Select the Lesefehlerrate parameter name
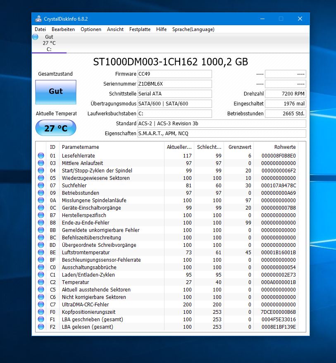 point(78,156)
